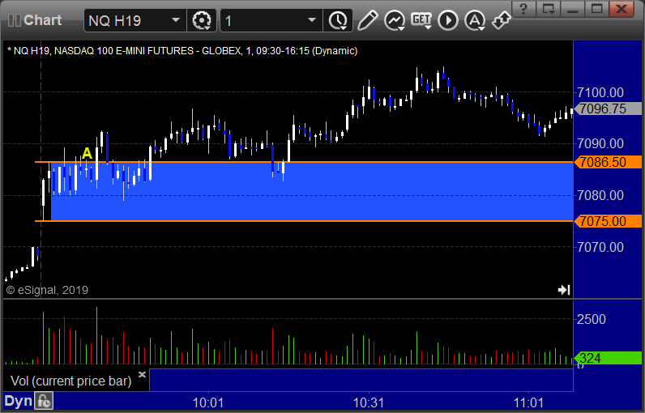Screen dimensions: 645x413
Task: Click the toolbar grip icon beside Chart
Action: pyautogui.click(x=15, y=20)
